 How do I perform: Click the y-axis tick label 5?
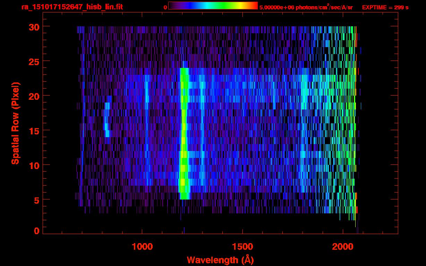point(36,200)
